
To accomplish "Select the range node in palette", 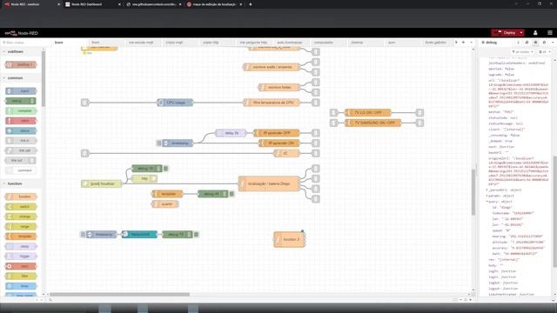I will click(x=21, y=226).
